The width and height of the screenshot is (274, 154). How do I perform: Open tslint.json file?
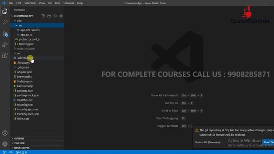(37, 119)
